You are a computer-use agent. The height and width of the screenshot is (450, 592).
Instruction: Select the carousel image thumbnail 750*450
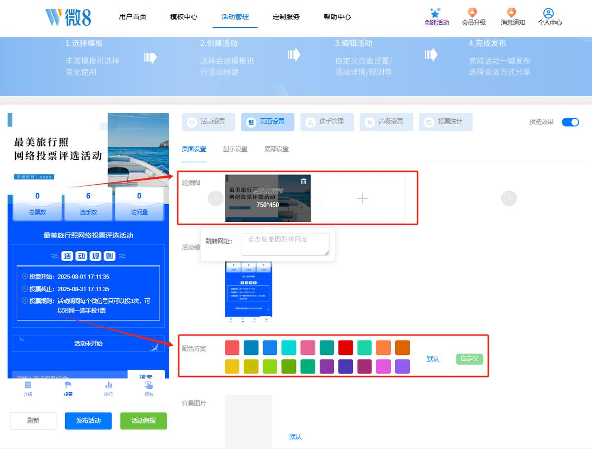click(x=268, y=198)
